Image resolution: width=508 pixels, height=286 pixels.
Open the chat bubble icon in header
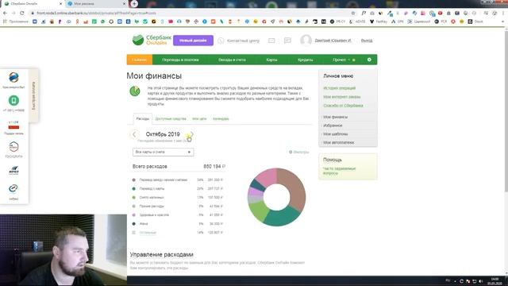coord(287,41)
